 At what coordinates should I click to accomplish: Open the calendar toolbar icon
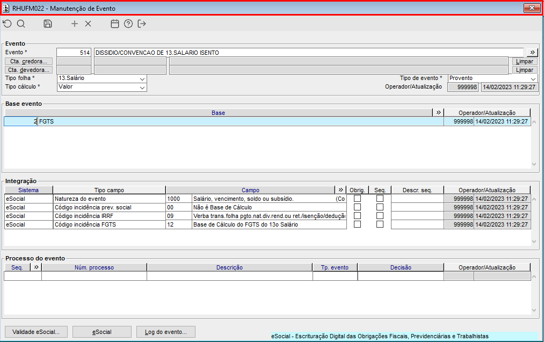click(x=115, y=24)
